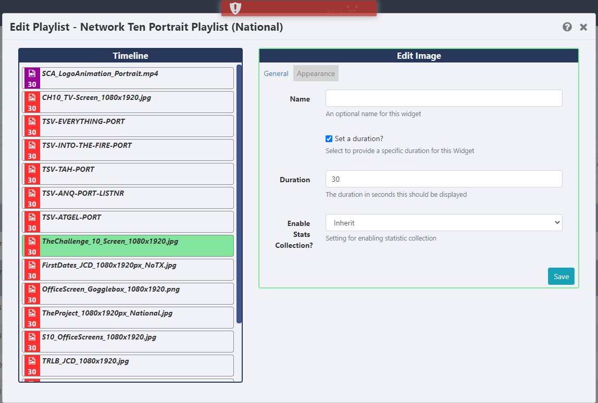Select FirstDates_JCD_1080x1920px_NoTX.jpg timeline item
598x403 pixels.
click(x=128, y=270)
